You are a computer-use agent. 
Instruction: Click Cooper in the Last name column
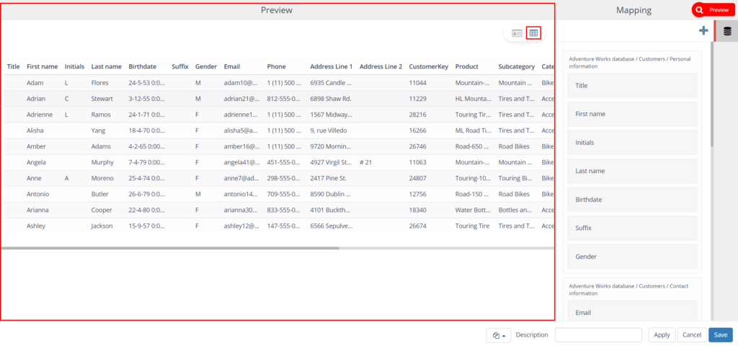coord(102,210)
